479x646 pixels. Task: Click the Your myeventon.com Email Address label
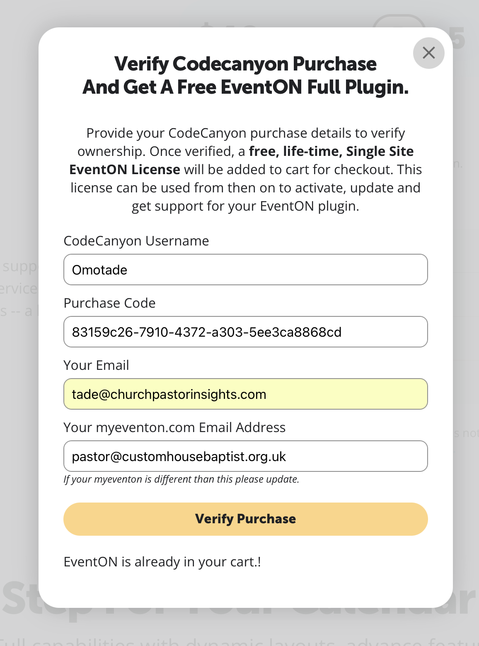[174, 427]
